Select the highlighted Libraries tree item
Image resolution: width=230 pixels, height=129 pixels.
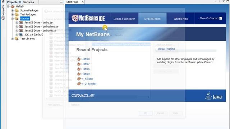[25, 19]
